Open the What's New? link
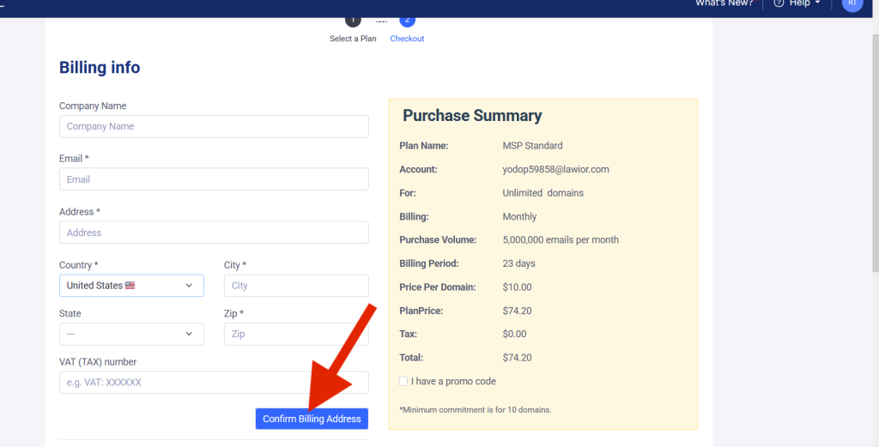 [724, 3]
